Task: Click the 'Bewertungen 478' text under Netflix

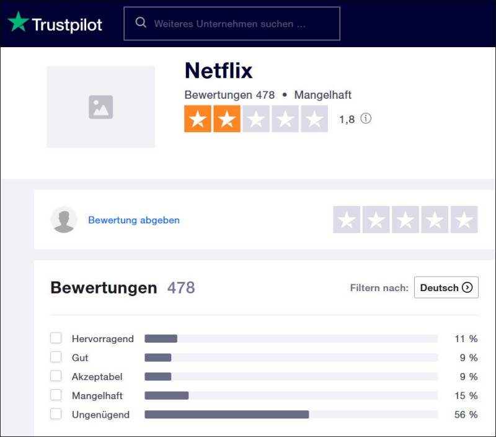Action: [x=229, y=95]
